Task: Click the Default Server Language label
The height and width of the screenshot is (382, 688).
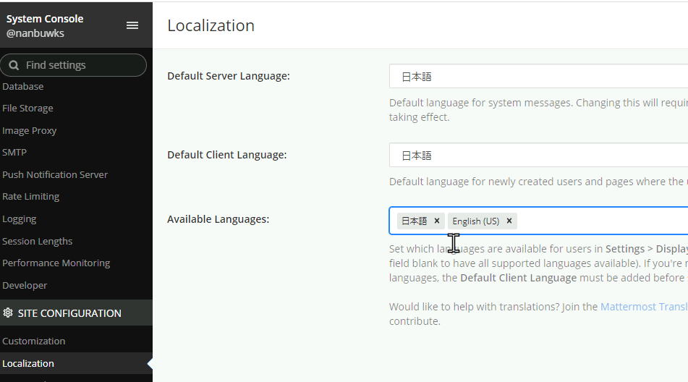Action: click(x=229, y=76)
